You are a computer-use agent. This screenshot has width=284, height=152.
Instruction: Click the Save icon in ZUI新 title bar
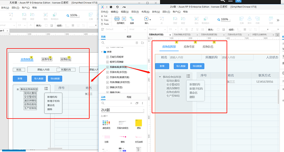111,7
